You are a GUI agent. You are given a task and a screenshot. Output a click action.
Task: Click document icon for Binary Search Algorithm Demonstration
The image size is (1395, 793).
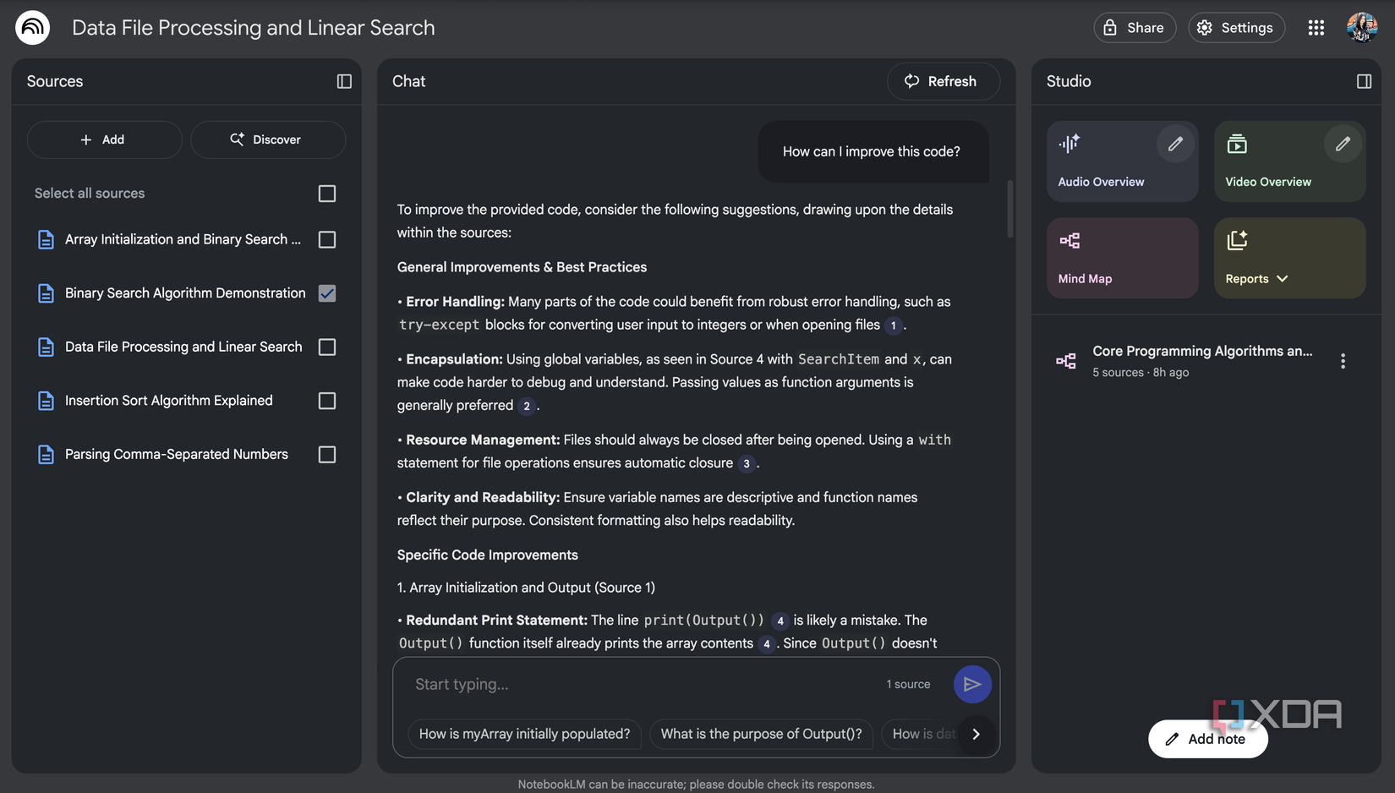point(46,293)
